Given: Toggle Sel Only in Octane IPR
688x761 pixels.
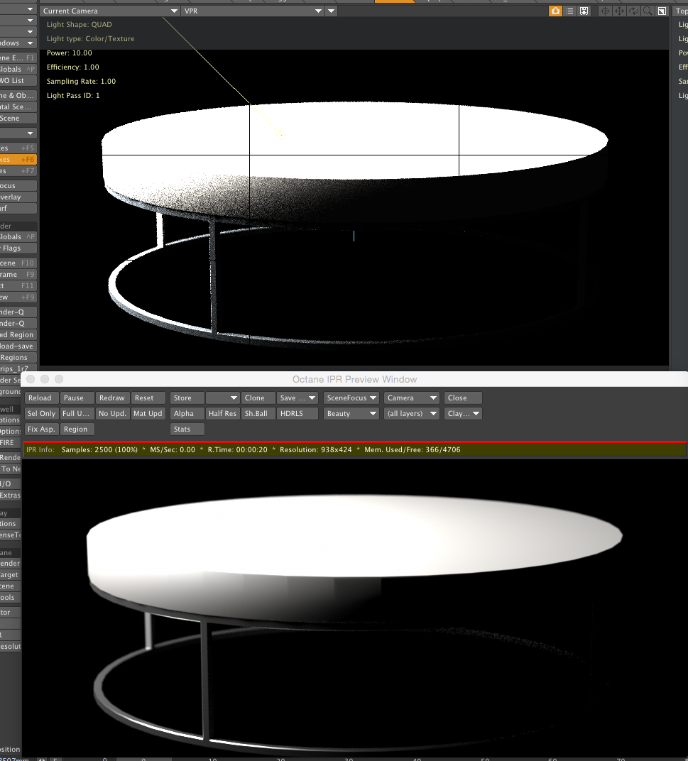Looking at the screenshot, I should pyautogui.click(x=41, y=413).
